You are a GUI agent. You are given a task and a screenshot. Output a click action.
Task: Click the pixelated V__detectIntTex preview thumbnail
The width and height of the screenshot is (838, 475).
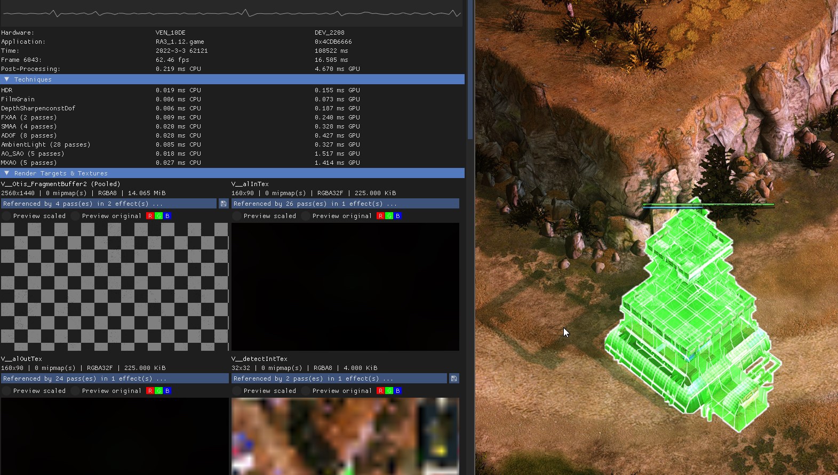[345, 436]
